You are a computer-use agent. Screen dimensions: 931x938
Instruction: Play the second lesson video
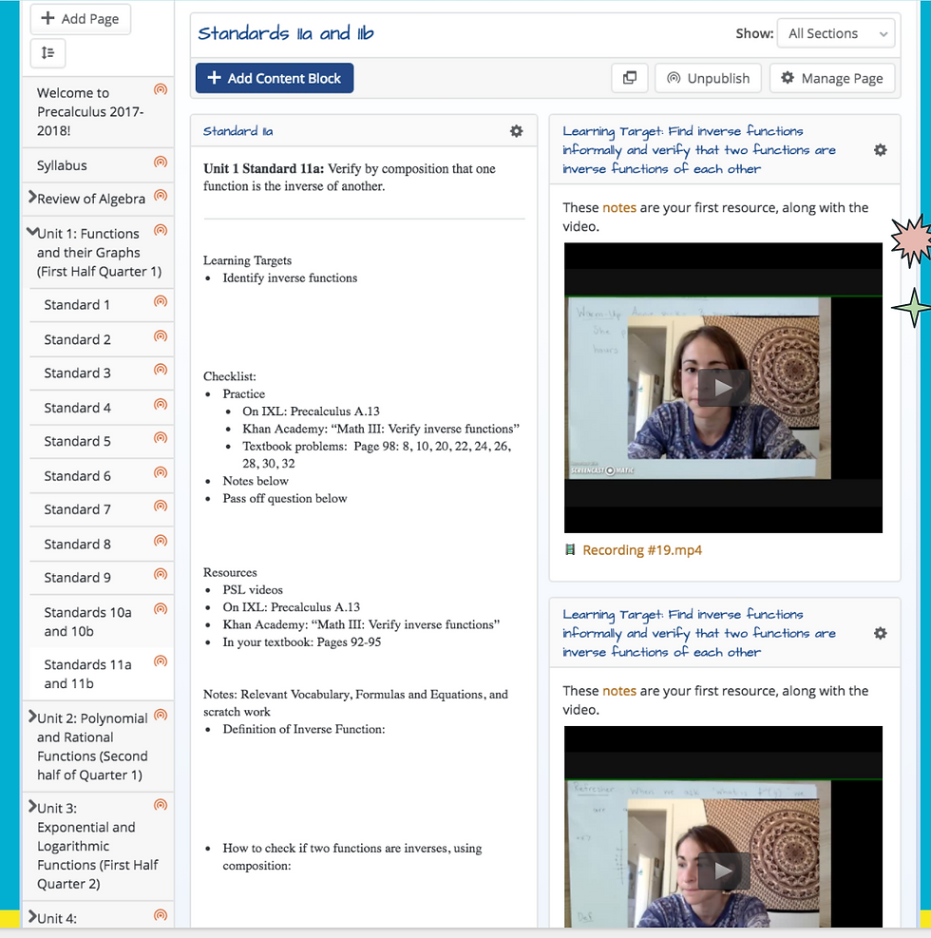tap(723, 871)
